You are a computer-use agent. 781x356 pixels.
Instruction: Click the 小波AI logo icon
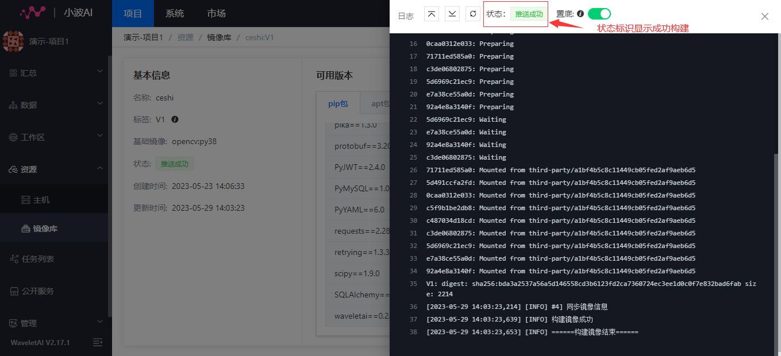(32, 12)
